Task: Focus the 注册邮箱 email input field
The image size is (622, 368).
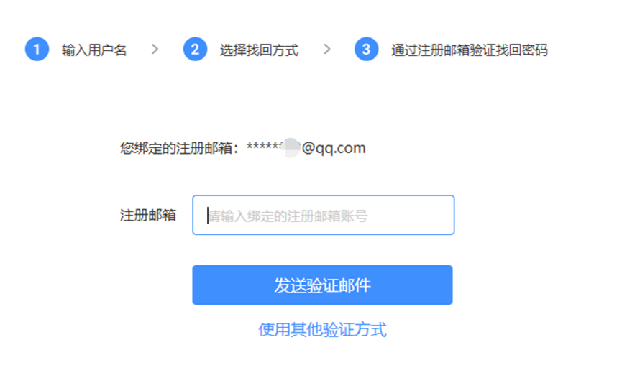Action: click(324, 215)
